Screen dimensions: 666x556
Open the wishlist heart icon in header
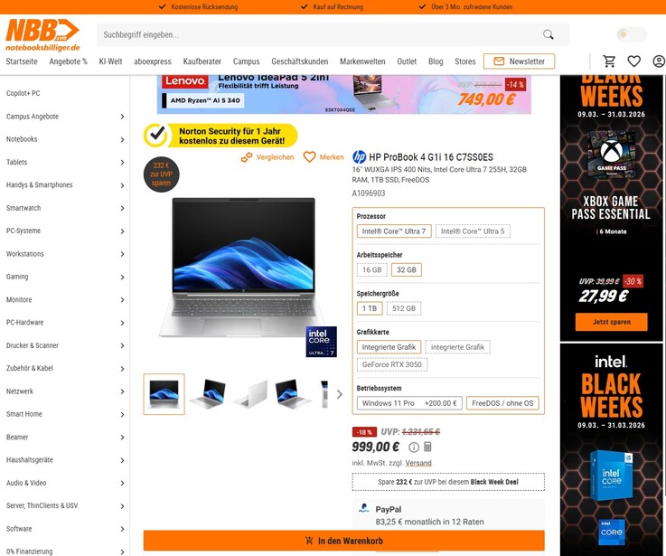[634, 61]
